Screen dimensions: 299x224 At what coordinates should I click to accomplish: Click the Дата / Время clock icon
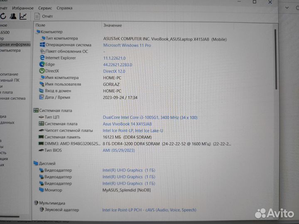pyautogui.click(x=42, y=97)
